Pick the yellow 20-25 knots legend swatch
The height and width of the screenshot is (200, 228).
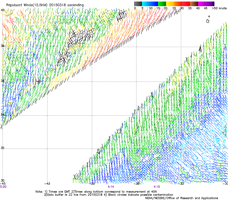pos(170,4)
